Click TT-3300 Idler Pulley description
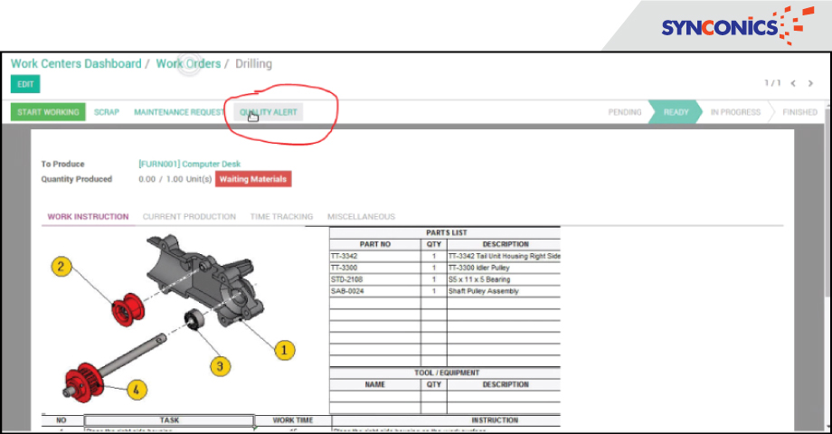 tap(478, 268)
